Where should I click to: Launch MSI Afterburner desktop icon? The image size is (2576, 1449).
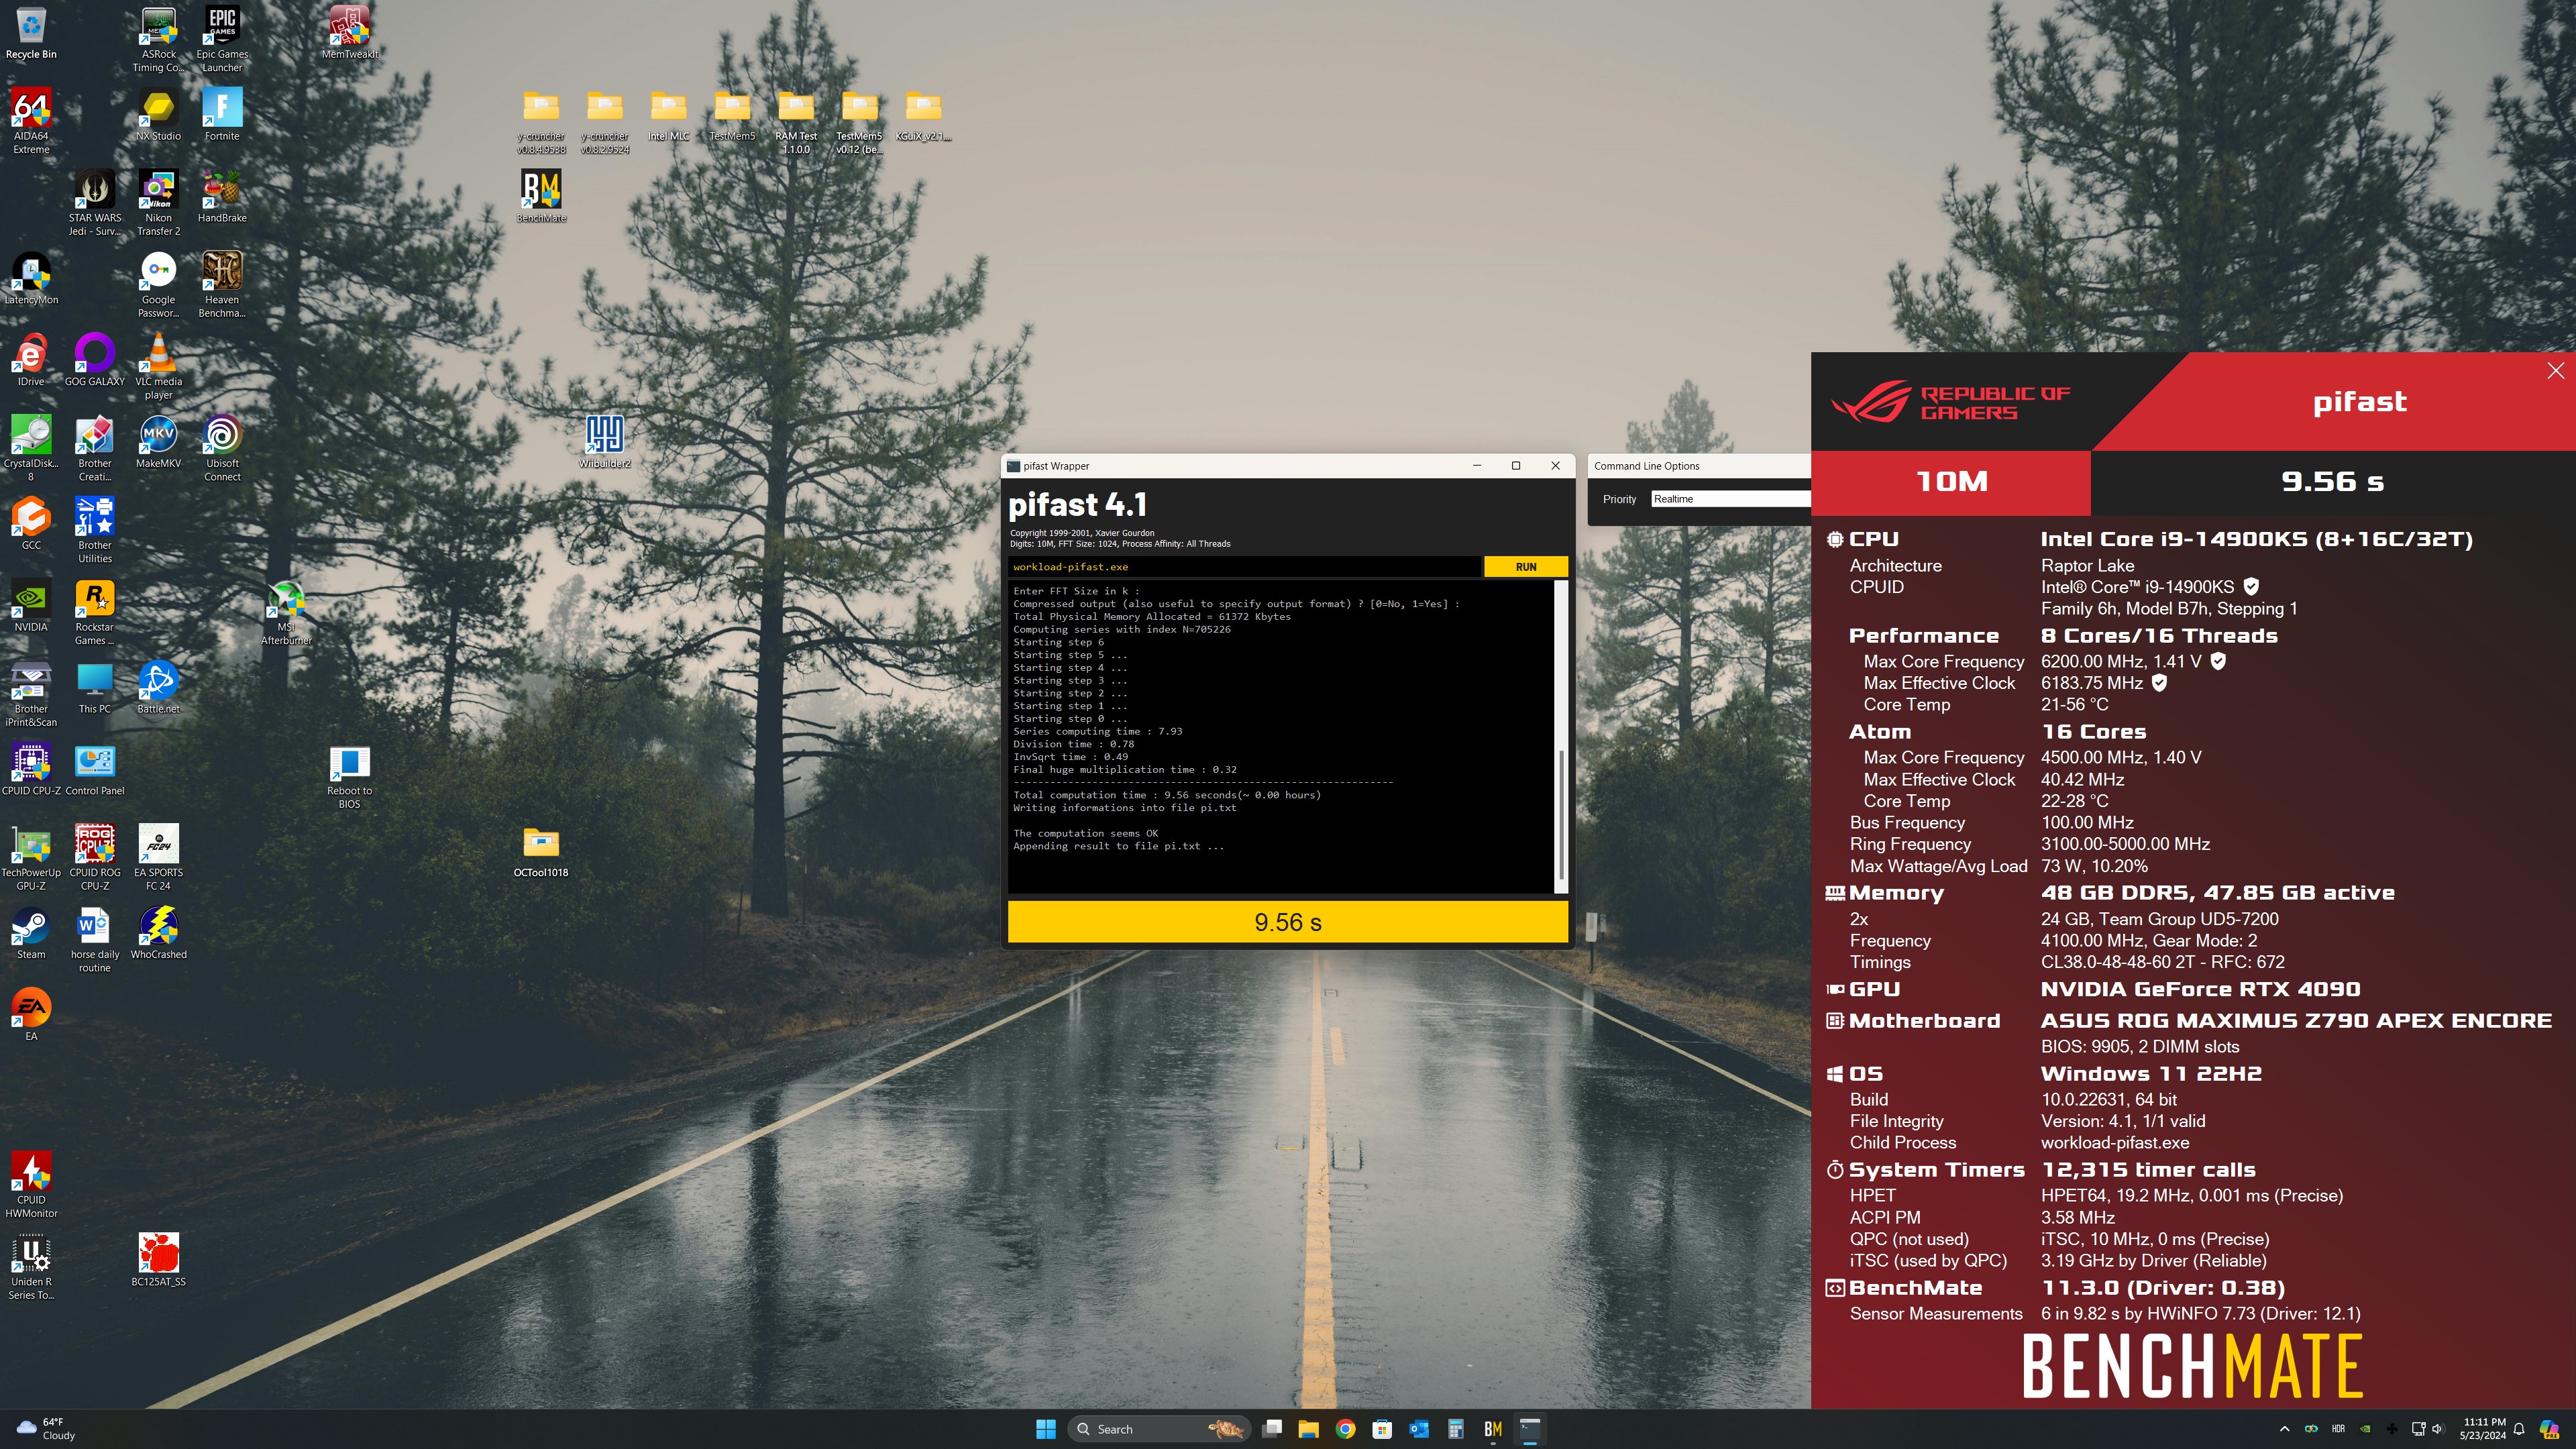286,612
